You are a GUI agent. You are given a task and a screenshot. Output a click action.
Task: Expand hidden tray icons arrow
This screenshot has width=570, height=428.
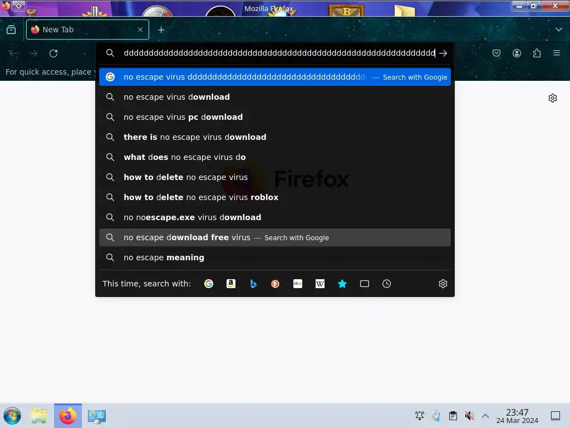(485, 416)
